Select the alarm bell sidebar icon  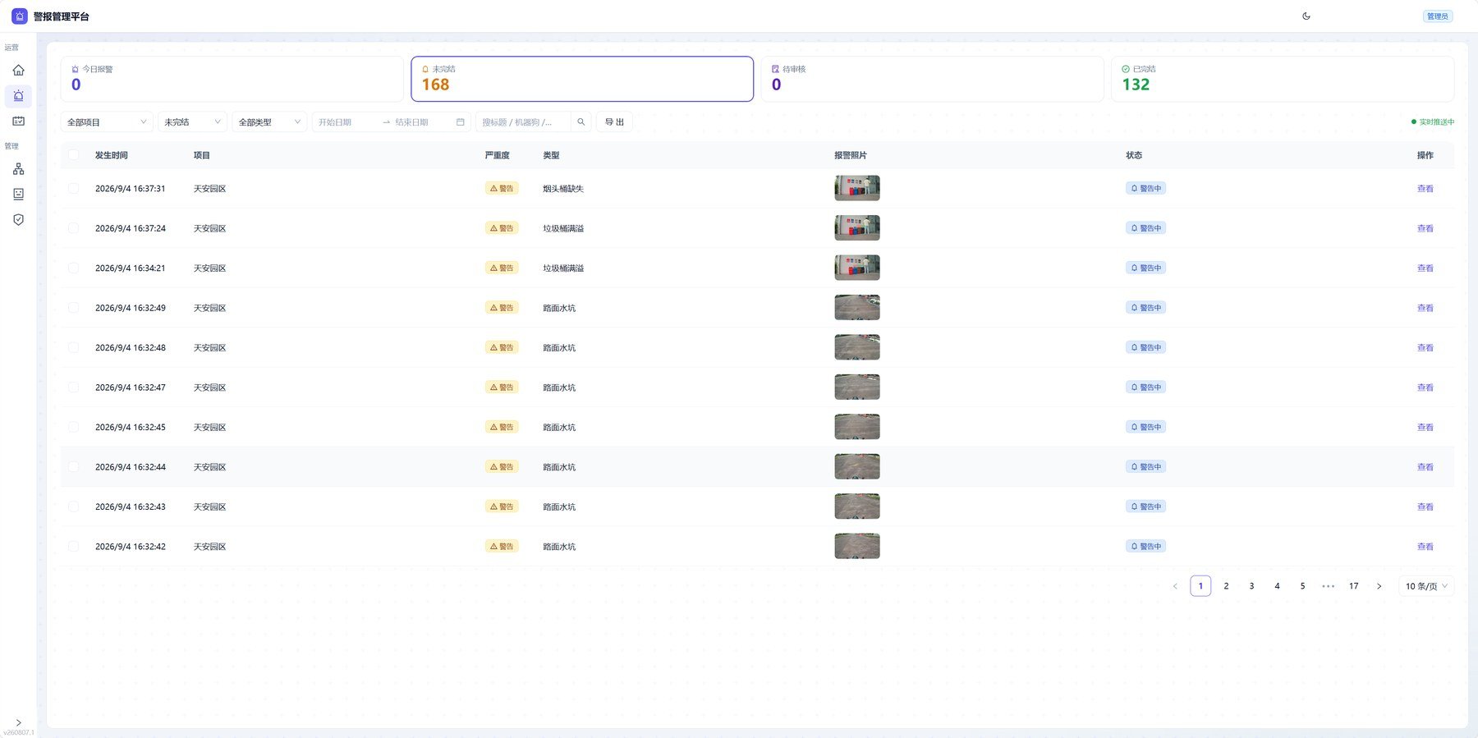click(18, 96)
